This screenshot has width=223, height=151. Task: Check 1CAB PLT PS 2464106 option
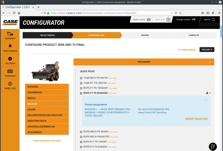81,83
